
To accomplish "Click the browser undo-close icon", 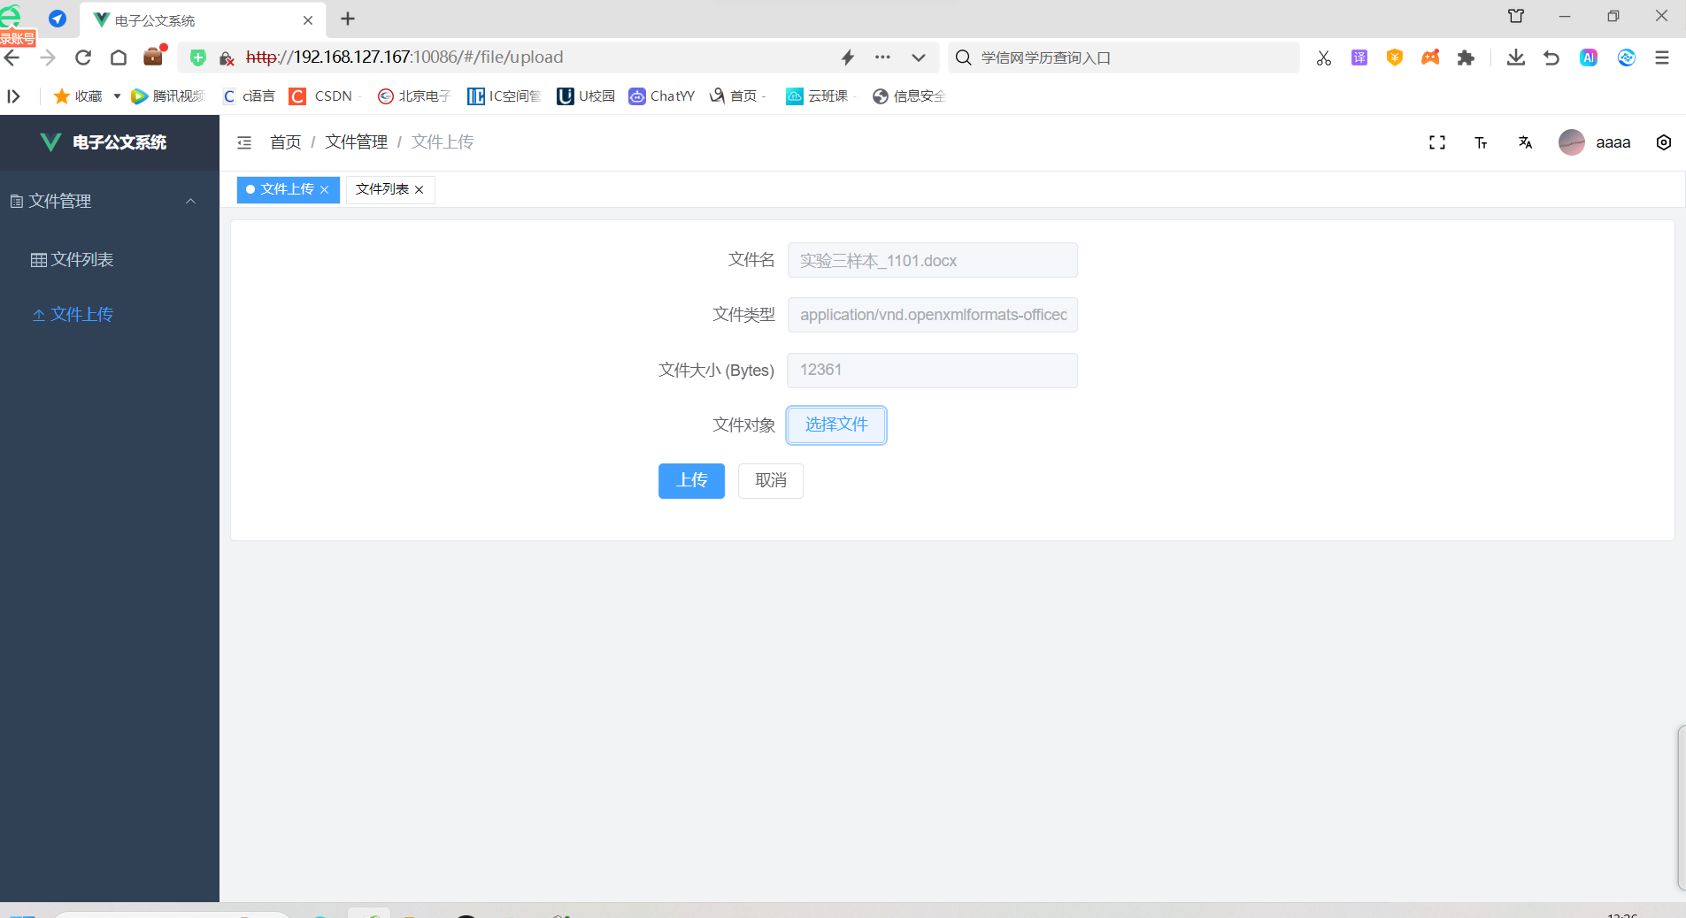I will [x=1551, y=57].
